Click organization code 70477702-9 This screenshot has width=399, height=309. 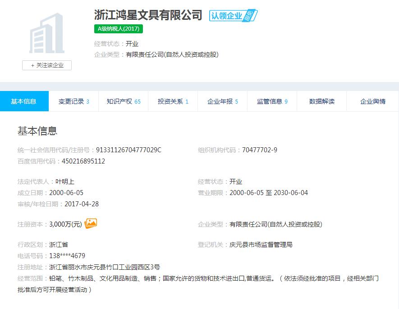pyautogui.click(x=260, y=150)
